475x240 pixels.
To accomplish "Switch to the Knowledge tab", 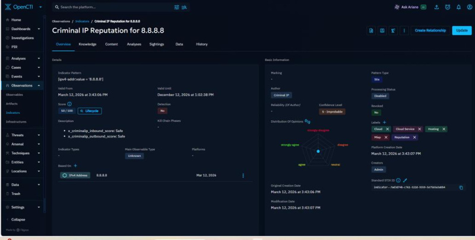I will point(87,44).
